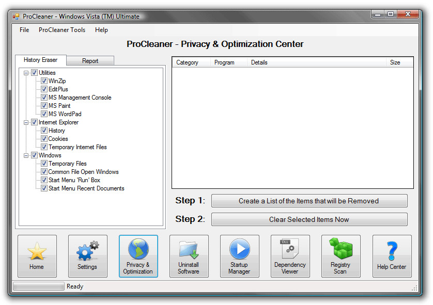Disable the Cookies checkbox

pyautogui.click(x=44, y=139)
